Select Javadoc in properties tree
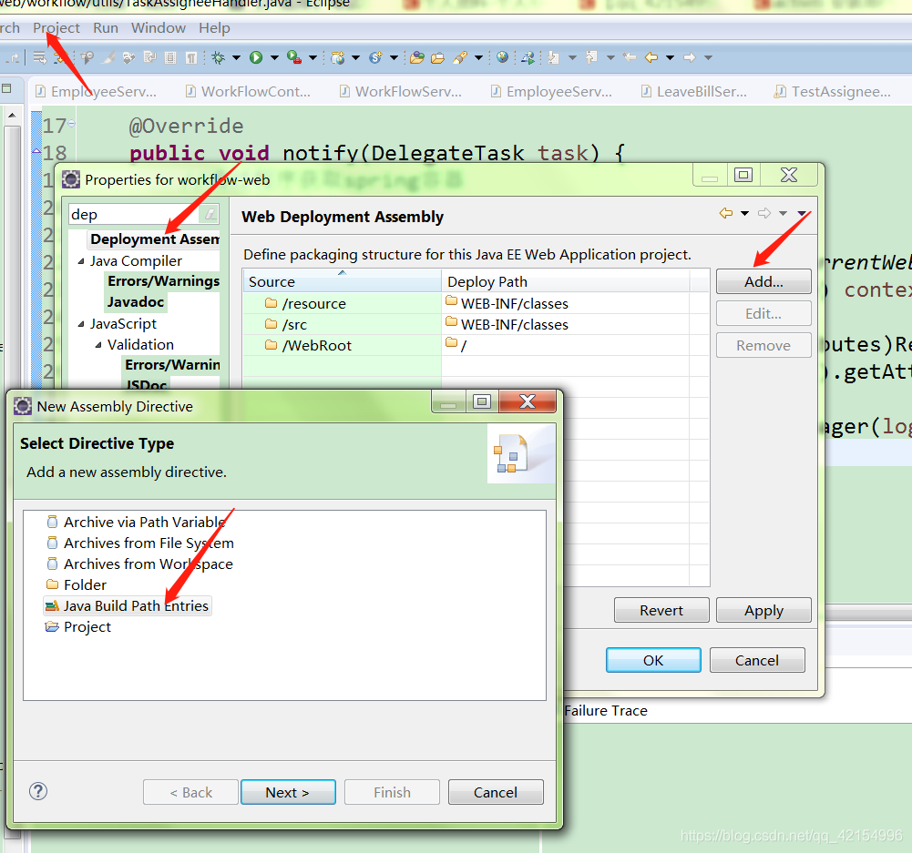The image size is (912, 853). (x=136, y=302)
